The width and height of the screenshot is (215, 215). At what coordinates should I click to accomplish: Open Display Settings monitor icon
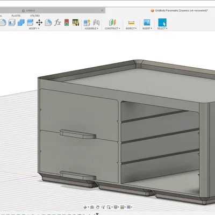pyautogui.click(x=116, y=207)
